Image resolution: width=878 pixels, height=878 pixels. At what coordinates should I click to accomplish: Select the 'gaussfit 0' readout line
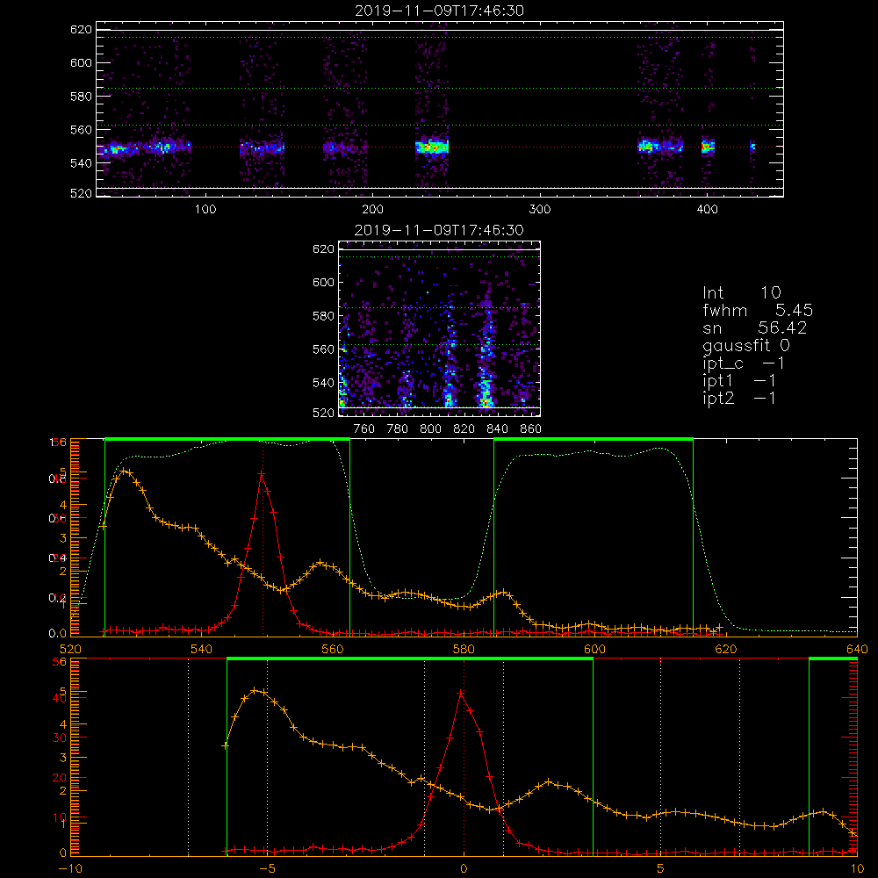(745, 345)
